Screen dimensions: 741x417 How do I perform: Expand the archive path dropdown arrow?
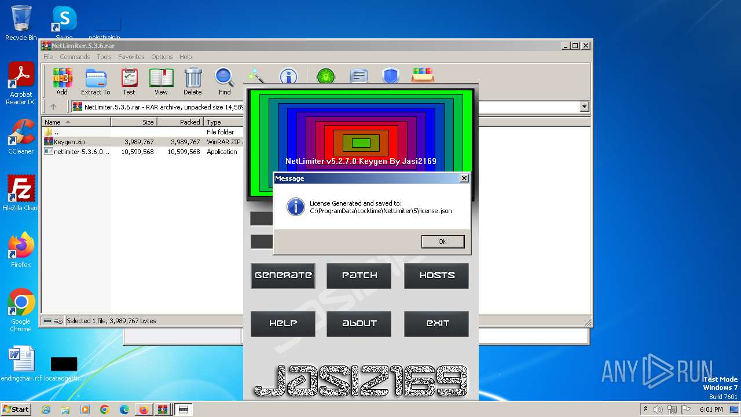pyautogui.click(x=584, y=107)
